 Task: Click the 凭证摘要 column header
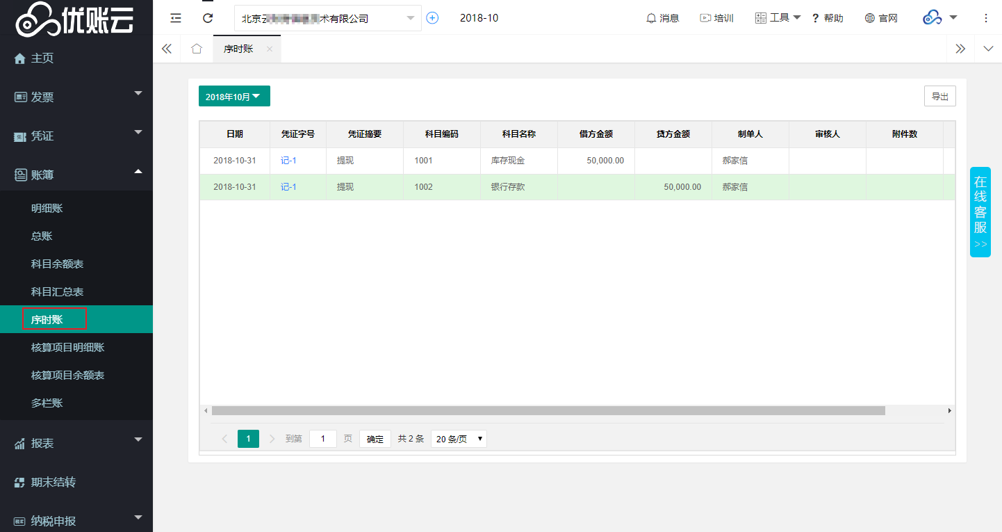coord(365,134)
